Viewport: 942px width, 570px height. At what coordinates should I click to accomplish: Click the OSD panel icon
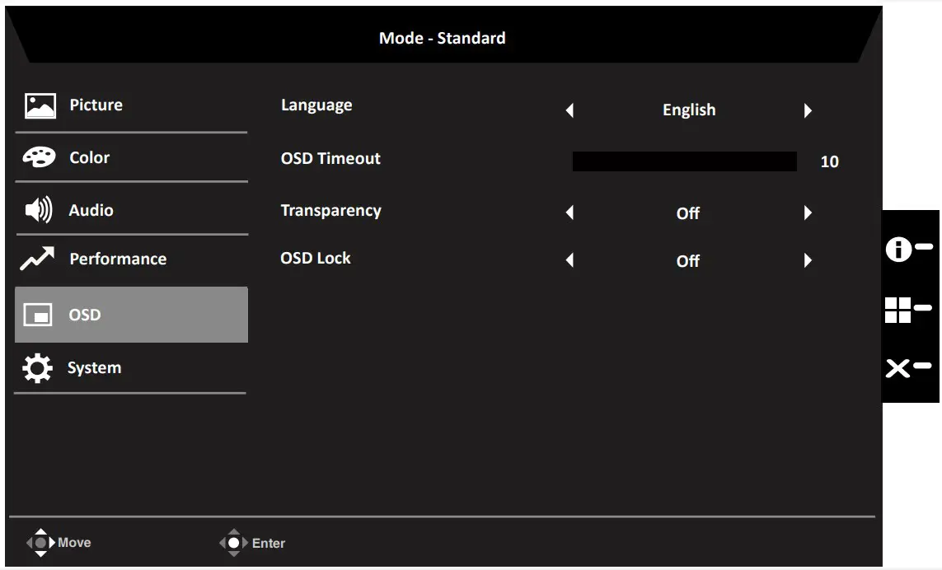[x=40, y=314]
